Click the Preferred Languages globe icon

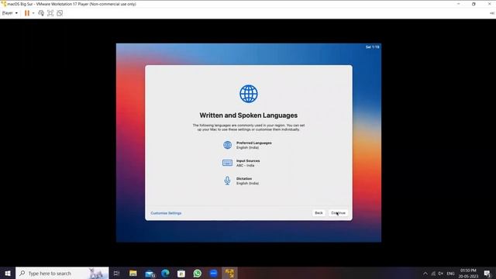(227, 145)
